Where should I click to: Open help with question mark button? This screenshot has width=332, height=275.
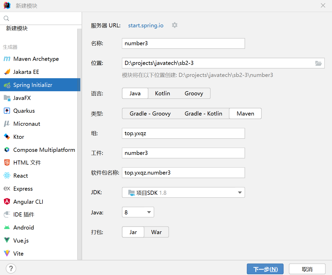pyautogui.click(x=11, y=269)
